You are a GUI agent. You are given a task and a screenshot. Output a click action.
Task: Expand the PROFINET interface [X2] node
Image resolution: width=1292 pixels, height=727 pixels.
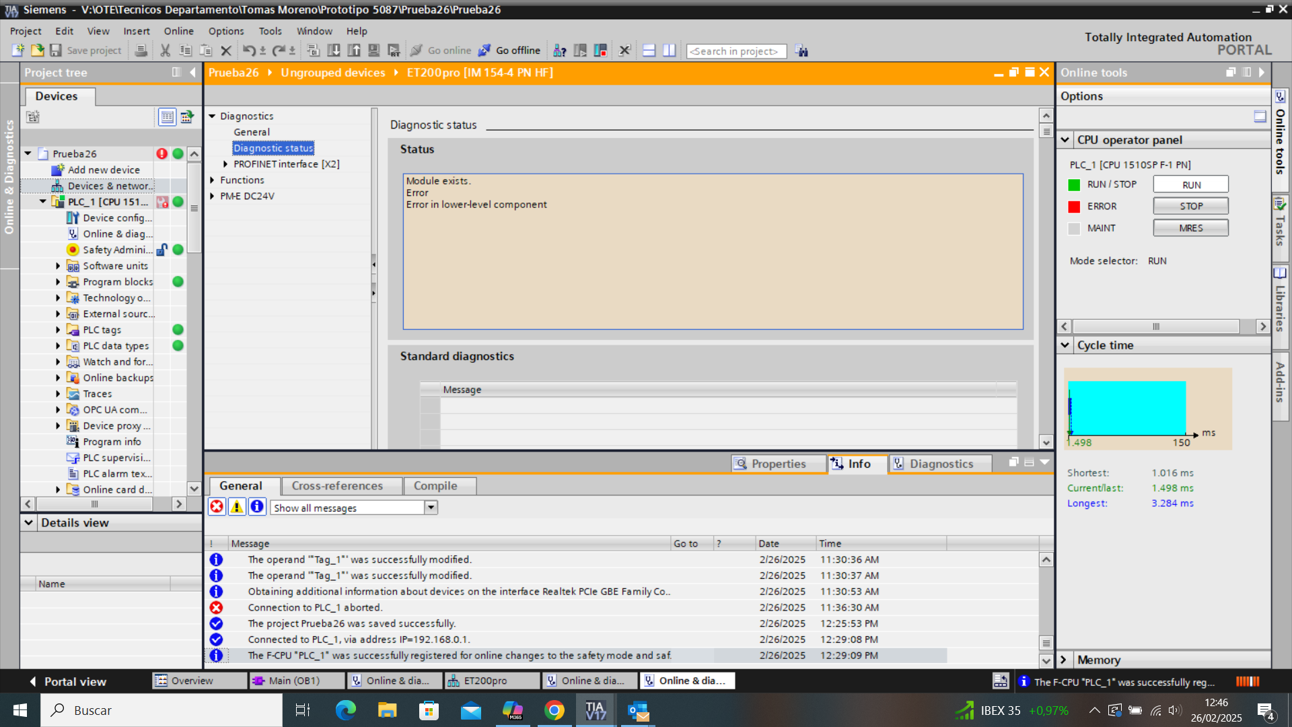[225, 164]
